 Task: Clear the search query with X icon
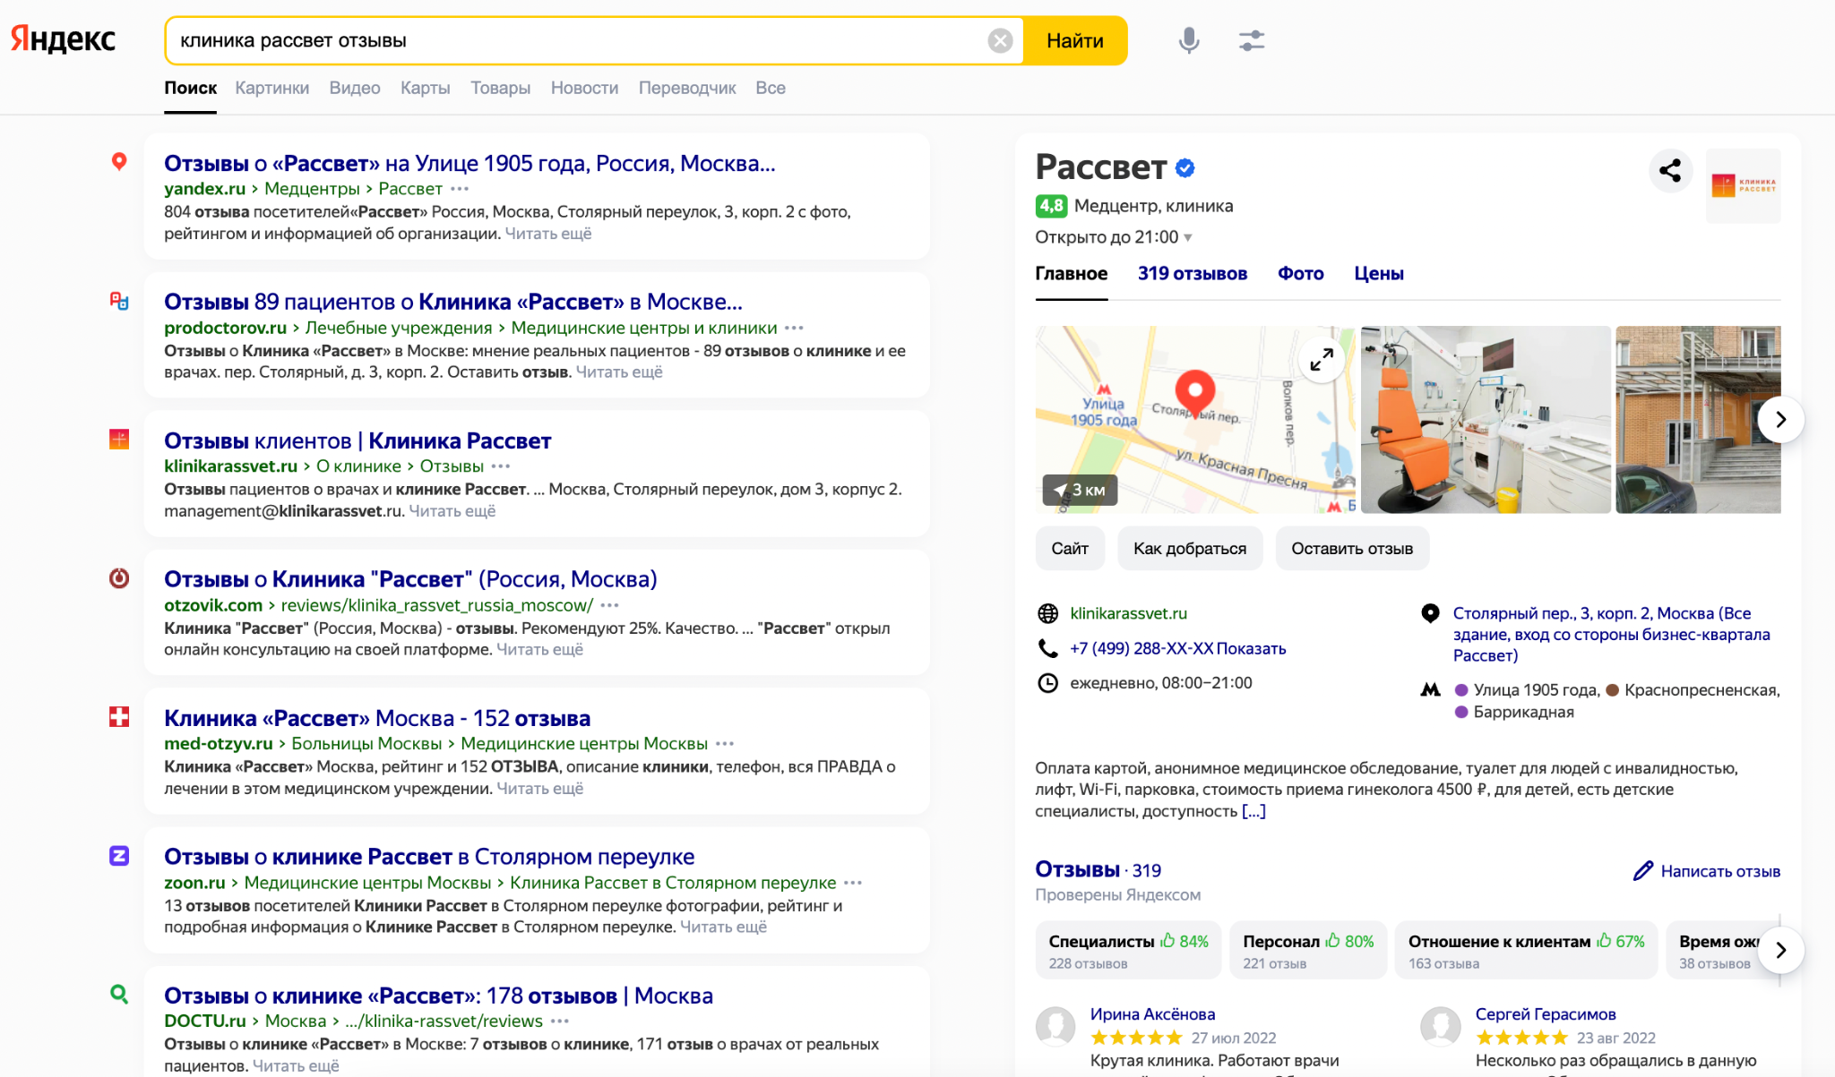[1000, 40]
